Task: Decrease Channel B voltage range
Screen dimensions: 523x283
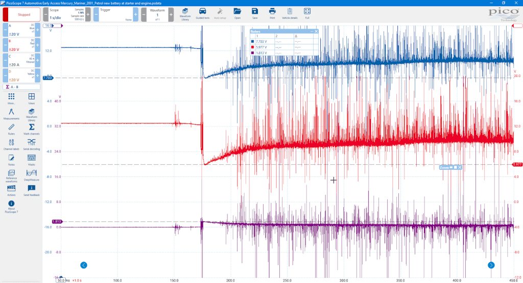Action: click(5, 45)
